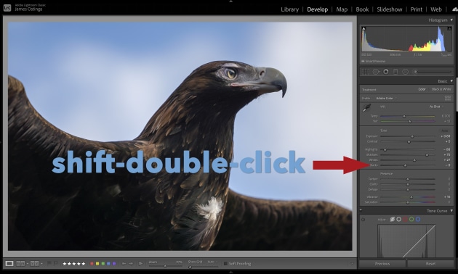This screenshot has width=458, height=274.
Task: Click the eagle photo in the preview
Action: [180, 136]
